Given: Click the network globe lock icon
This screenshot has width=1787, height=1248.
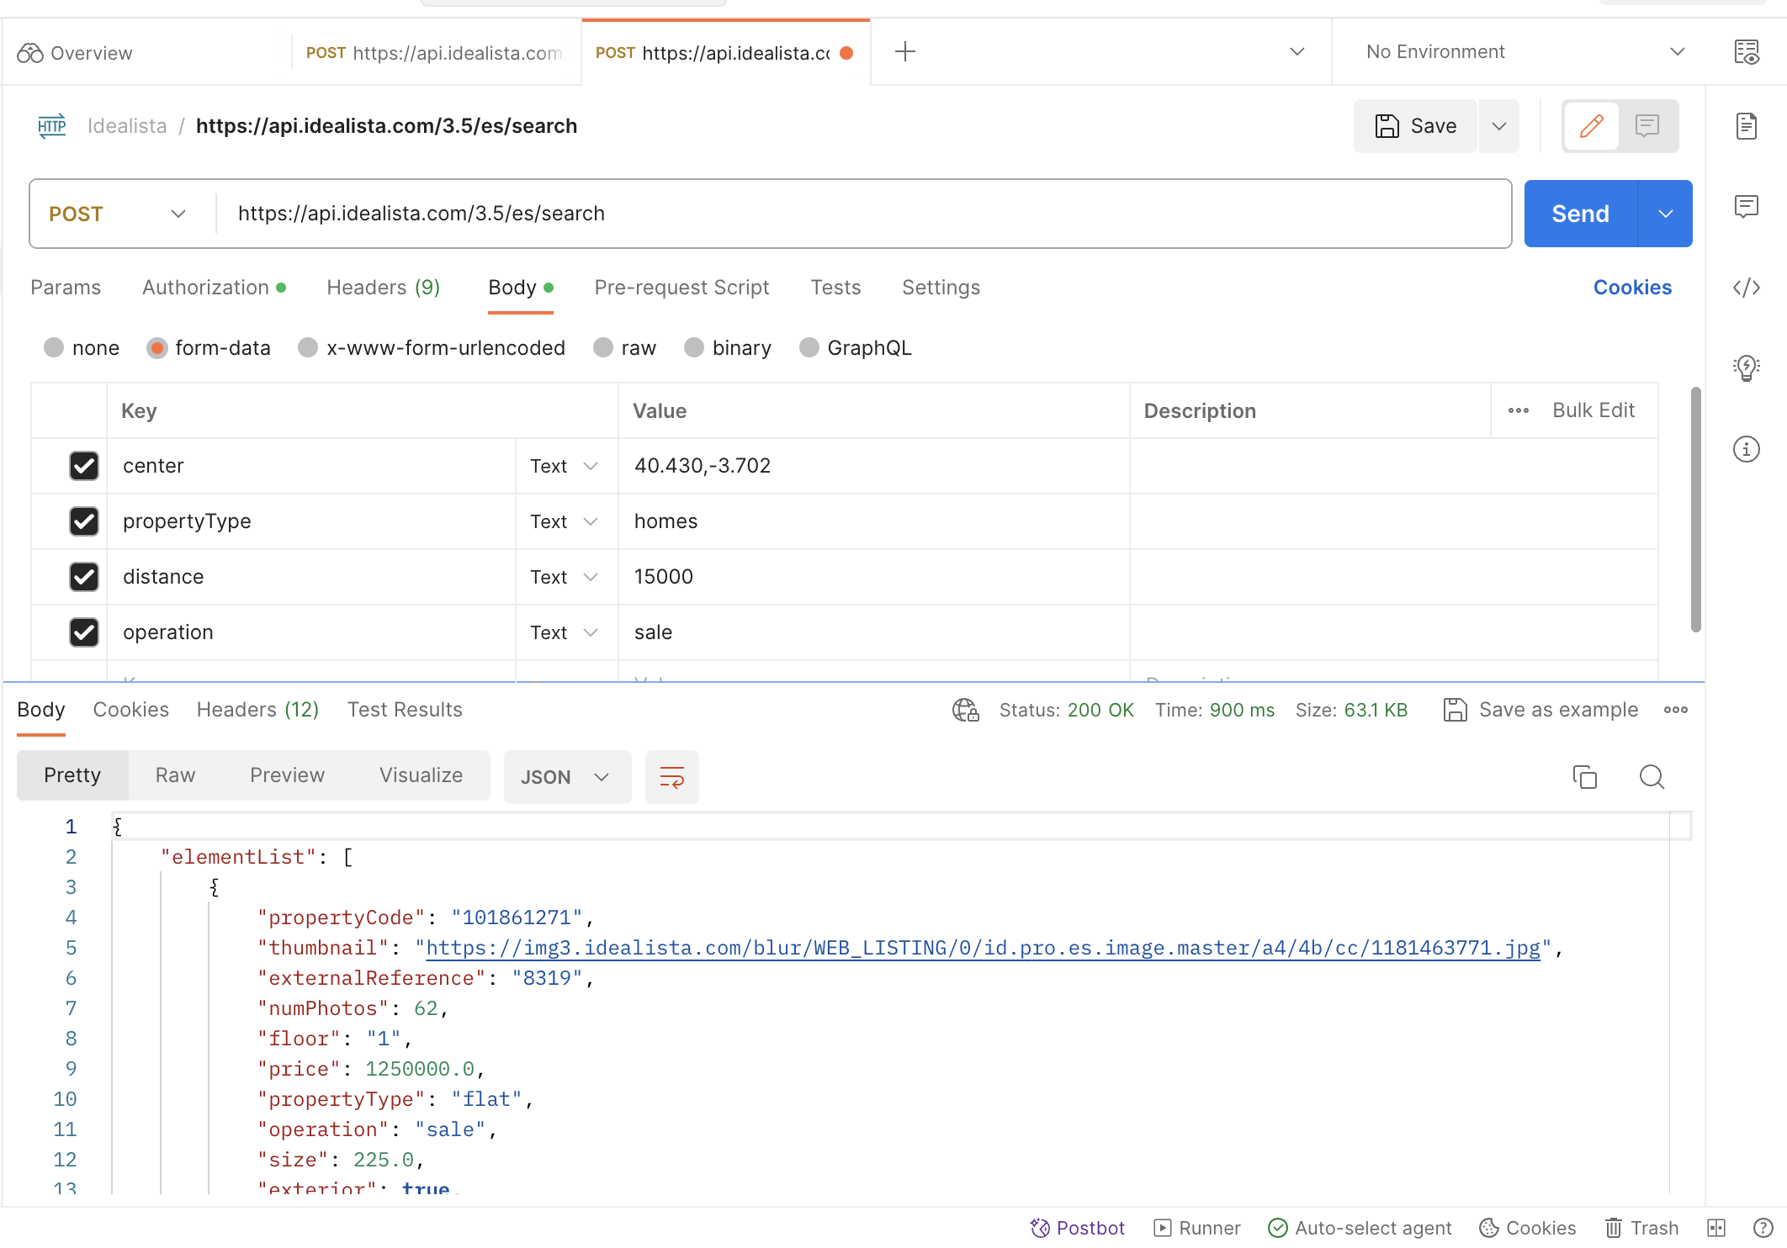Looking at the screenshot, I should point(965,711).
